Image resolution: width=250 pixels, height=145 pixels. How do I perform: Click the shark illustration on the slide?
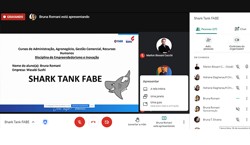click(x=118, y=85)
